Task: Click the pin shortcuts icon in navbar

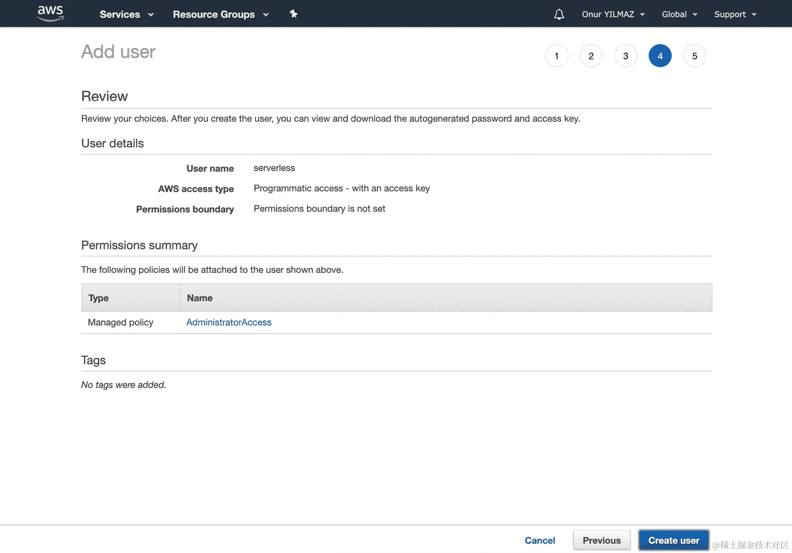Action: [293, 14]
